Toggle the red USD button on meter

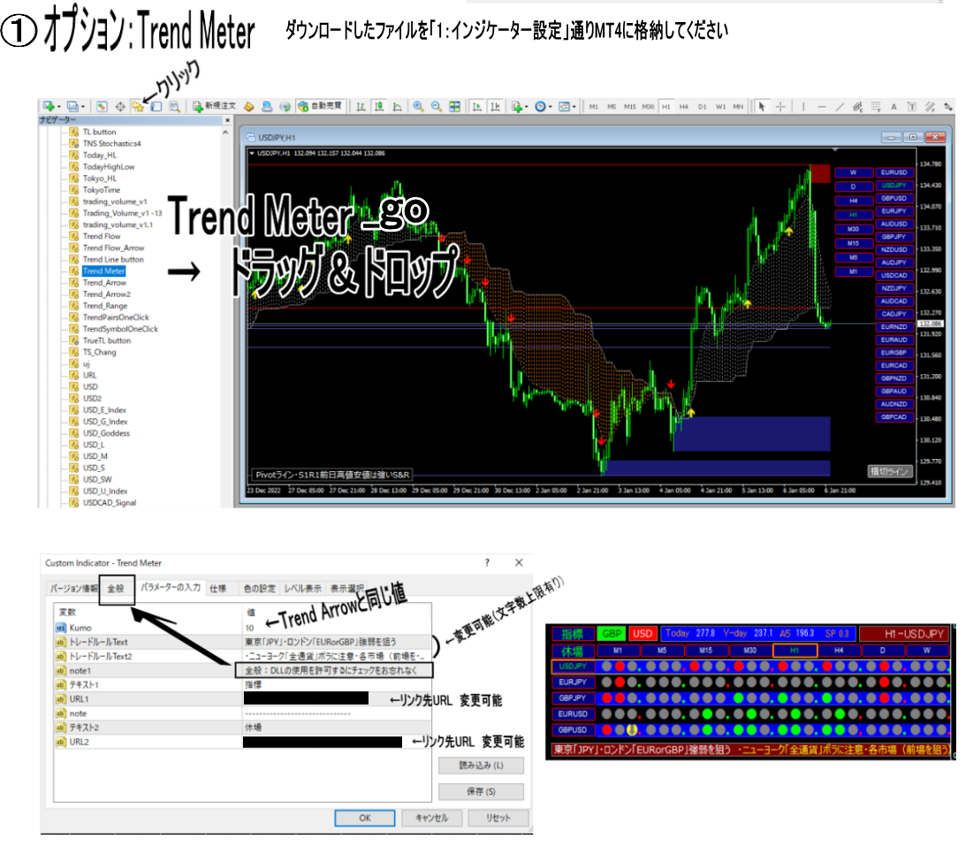(642, 633)
